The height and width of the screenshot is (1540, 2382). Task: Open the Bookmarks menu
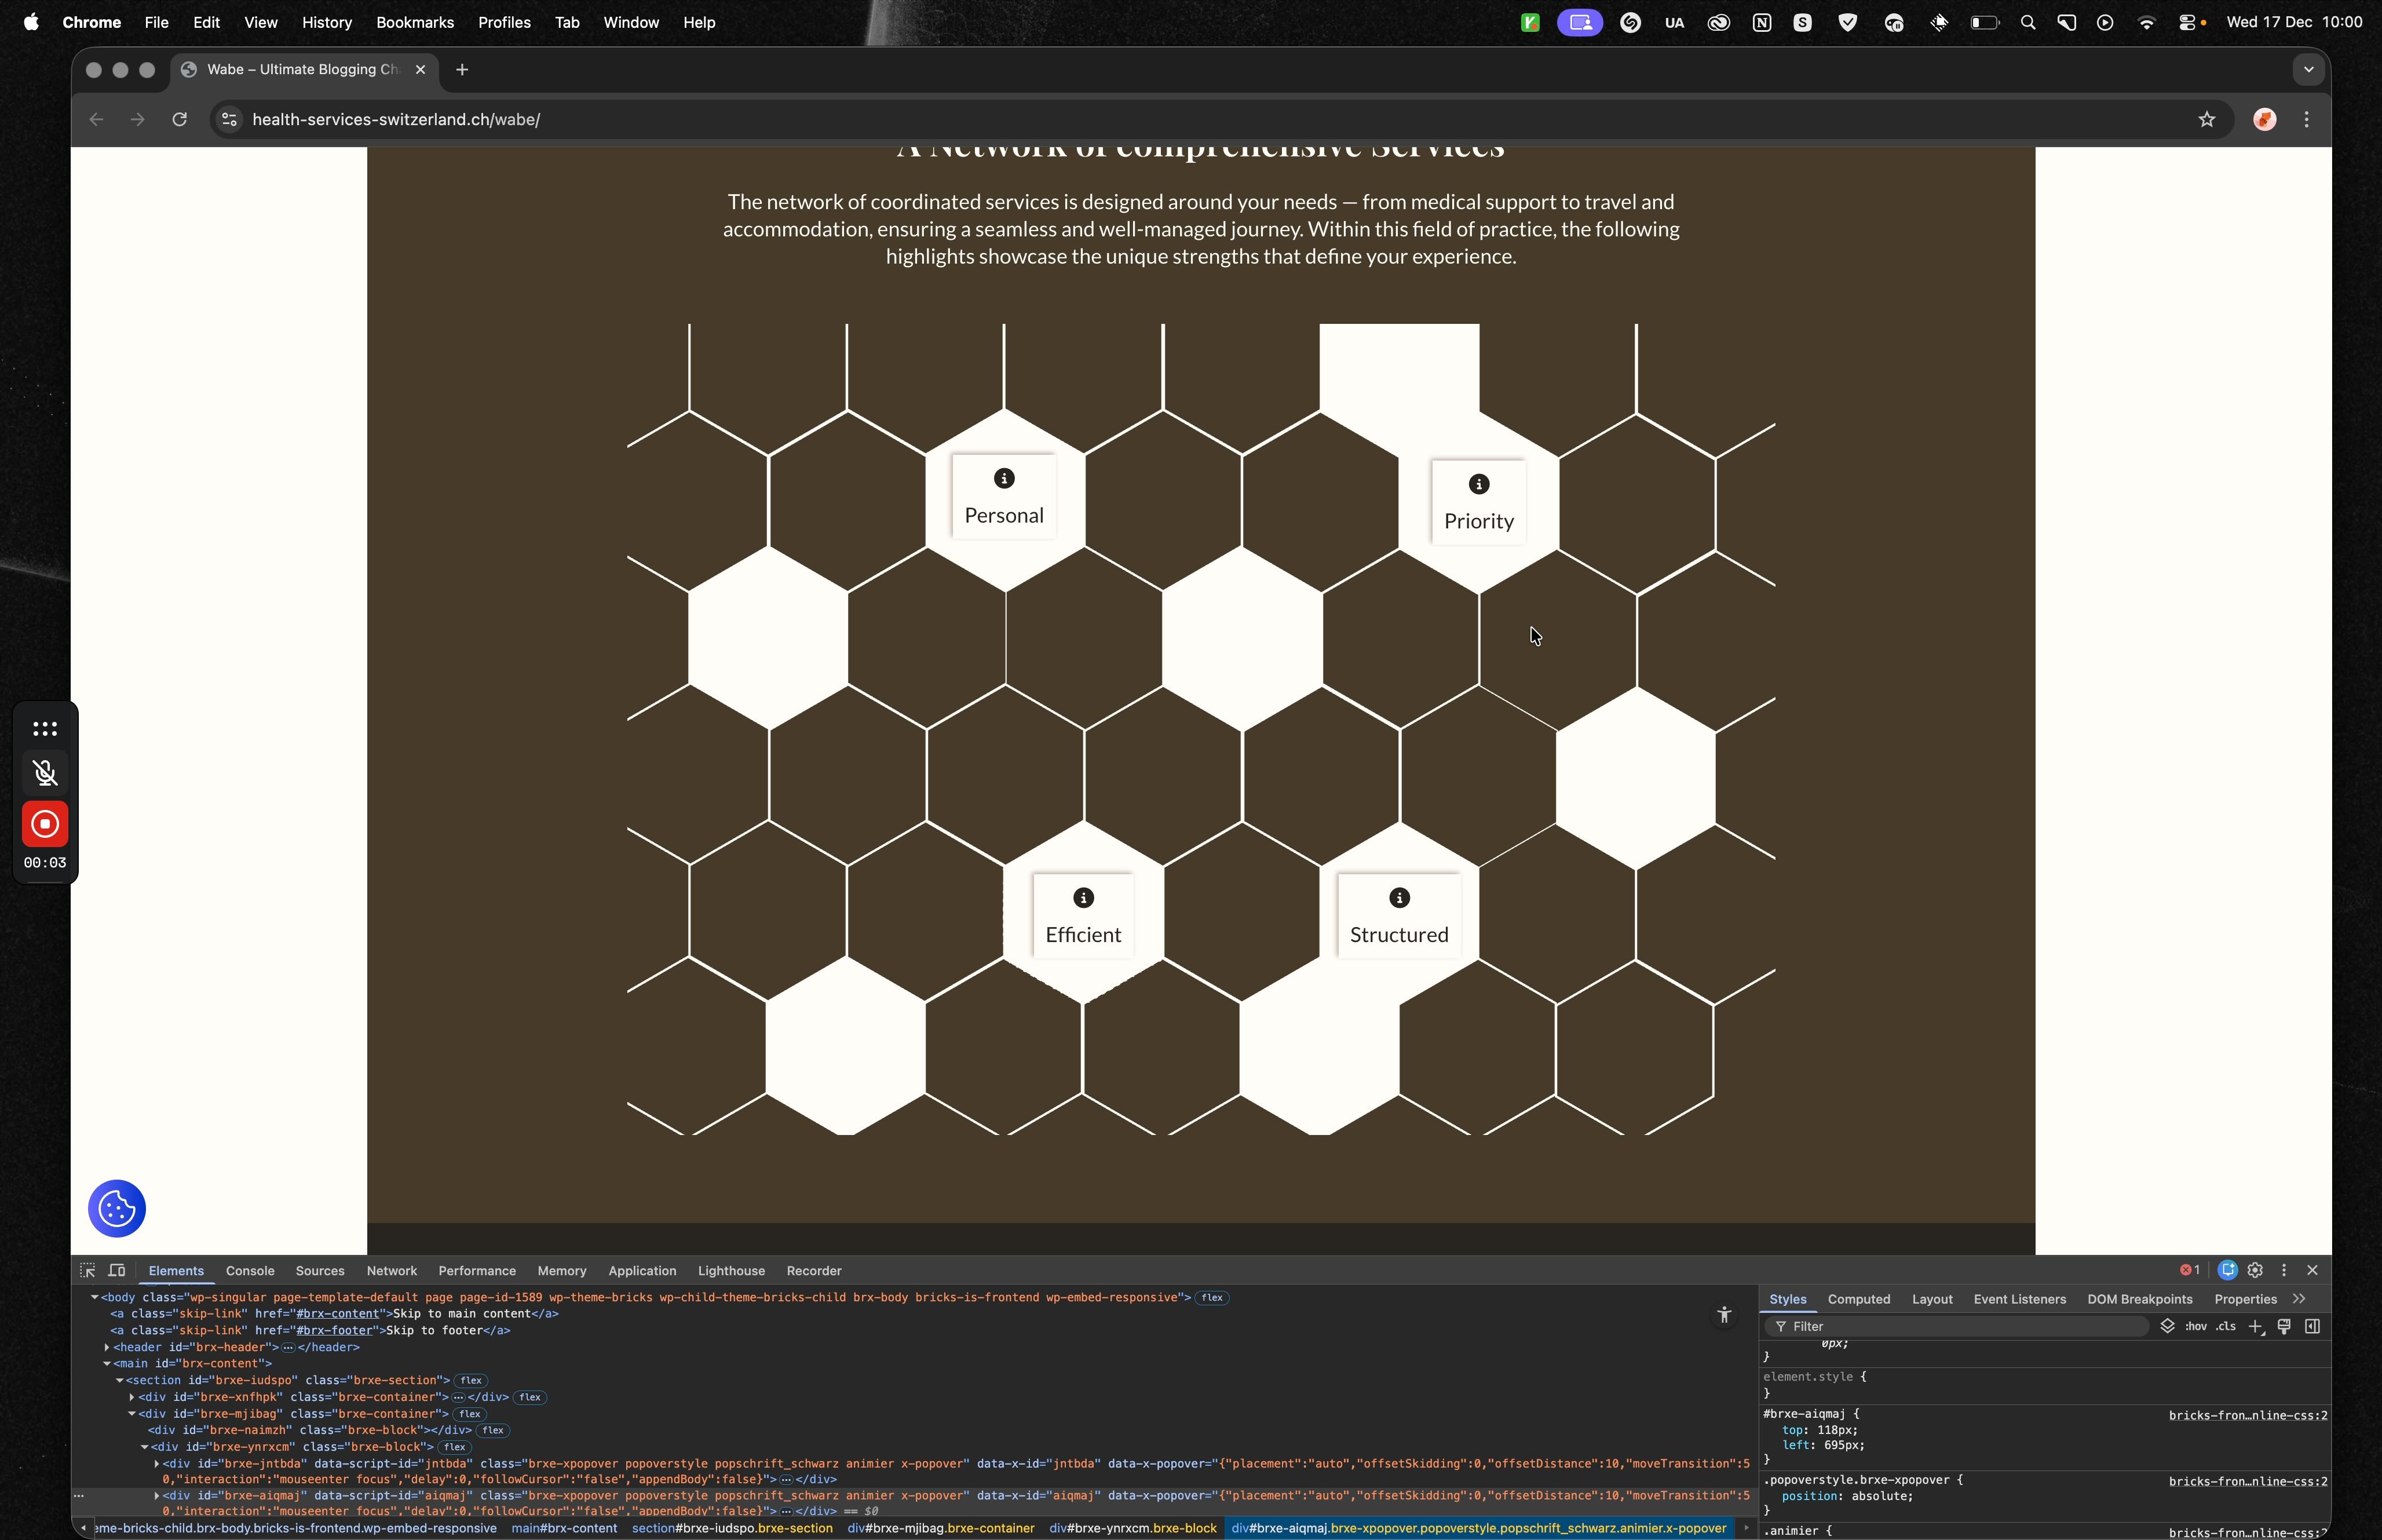pos(415,22)
